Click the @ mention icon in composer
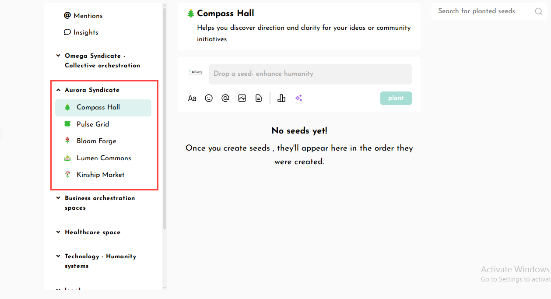Screen dimensions: 551x299 (x=225, y=98)
